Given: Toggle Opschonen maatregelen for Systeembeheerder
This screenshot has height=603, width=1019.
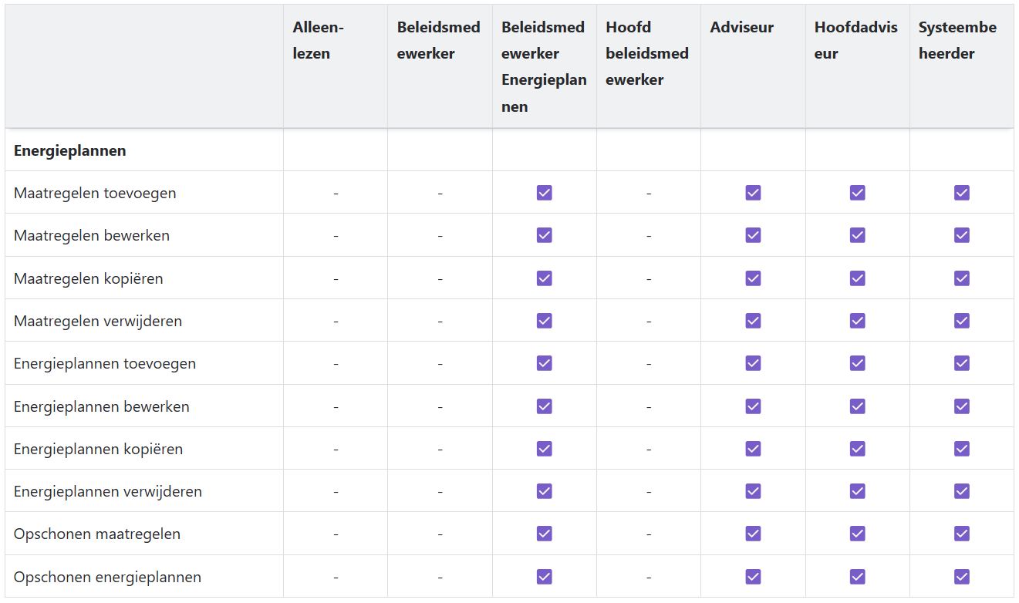Looking at the screenshot, I should [962, 534].
